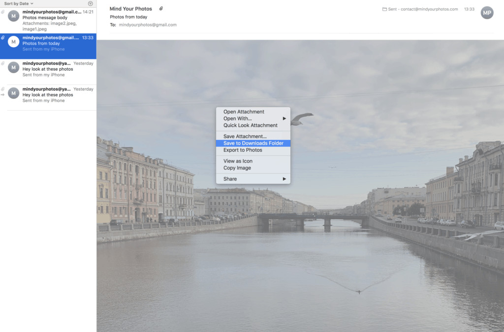Click the Sent - contact@mindyourphotos.com mailbox label
This screenshot has width=504, height=332.
click(x=423, y=9)
